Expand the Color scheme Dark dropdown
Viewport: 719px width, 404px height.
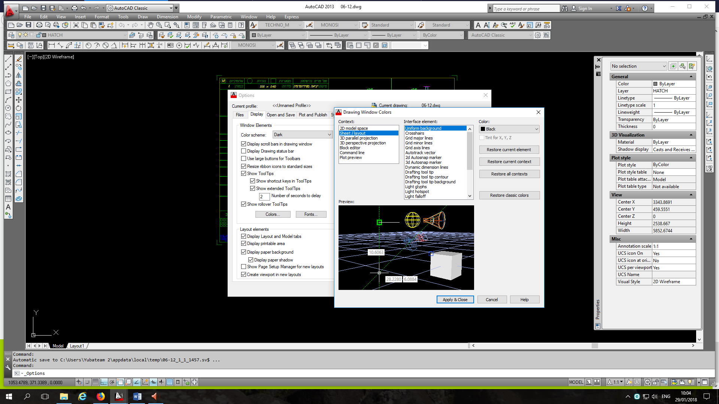tap(302, 135)
